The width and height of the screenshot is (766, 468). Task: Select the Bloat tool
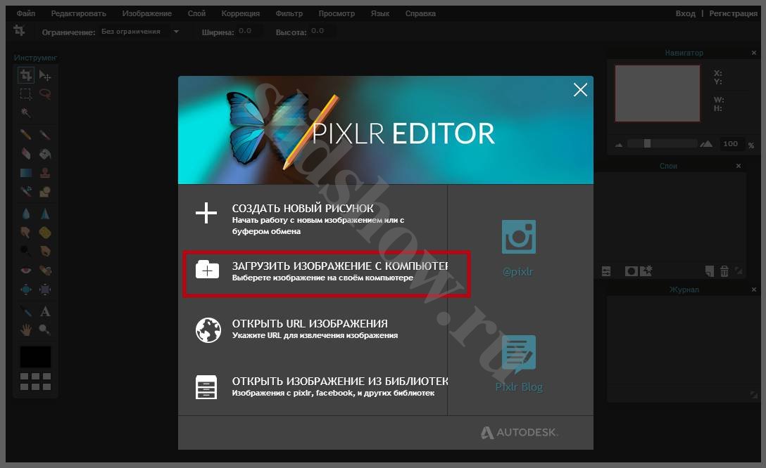pos(26,289)
